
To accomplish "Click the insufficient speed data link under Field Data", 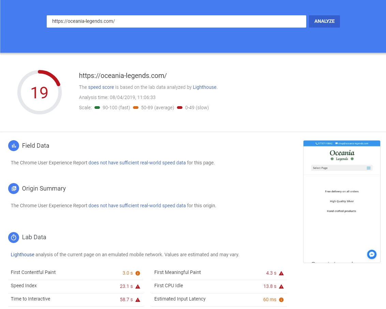I will 137,163.
